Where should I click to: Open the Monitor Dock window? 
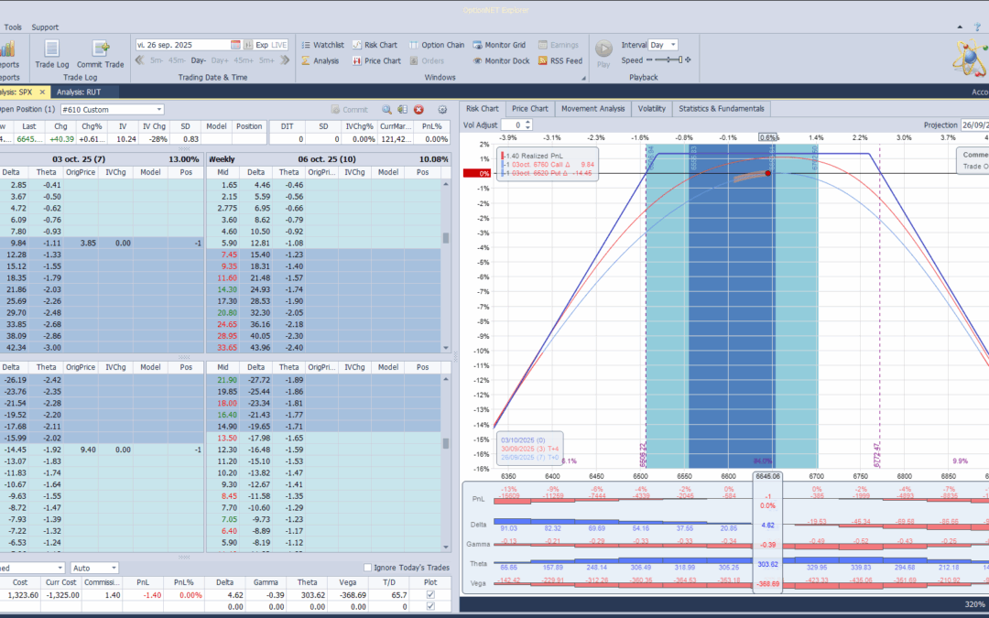[502, 60]
